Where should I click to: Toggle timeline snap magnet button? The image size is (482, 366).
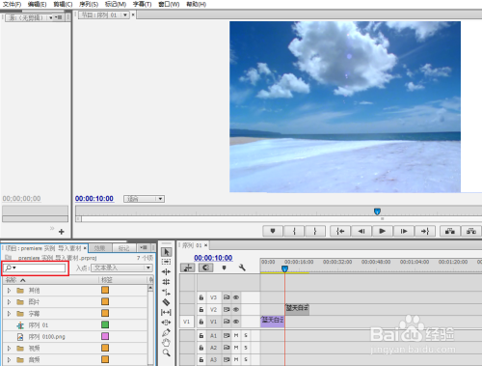click(x=205, y=267)
